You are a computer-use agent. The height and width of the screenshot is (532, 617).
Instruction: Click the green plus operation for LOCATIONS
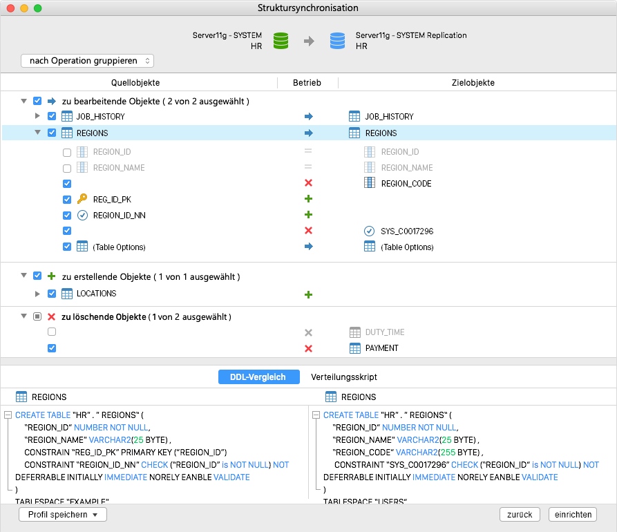308,295
